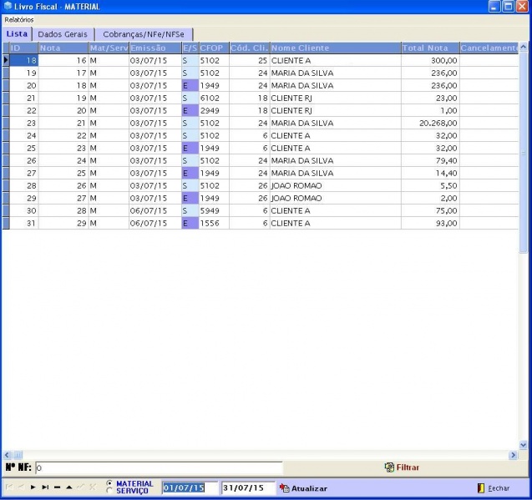Click the horizontal scrollbar right arrow
This screenshot has height=500, width=532.
pos(514,455)
